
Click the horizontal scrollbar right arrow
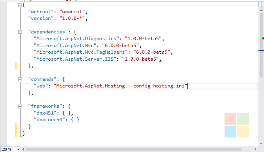click(255, 149)
